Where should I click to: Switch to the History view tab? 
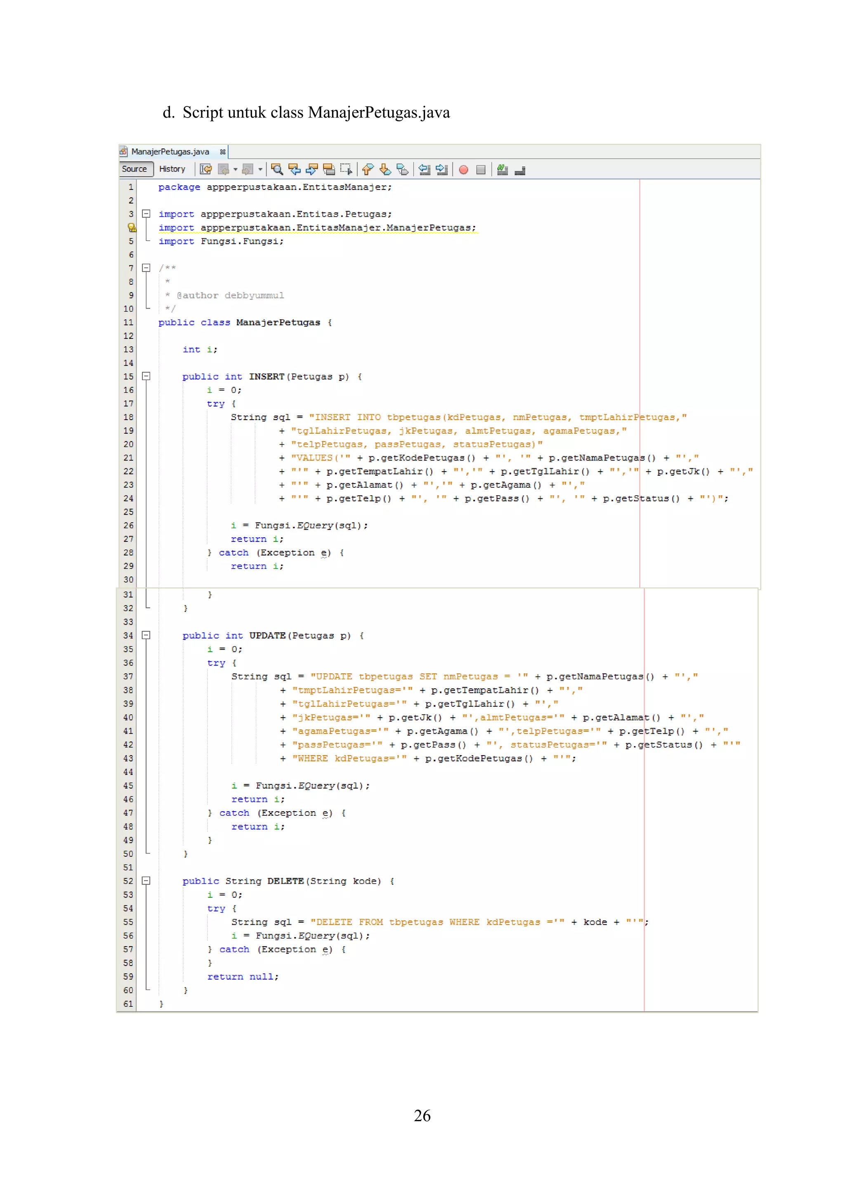tap(172, 169)
